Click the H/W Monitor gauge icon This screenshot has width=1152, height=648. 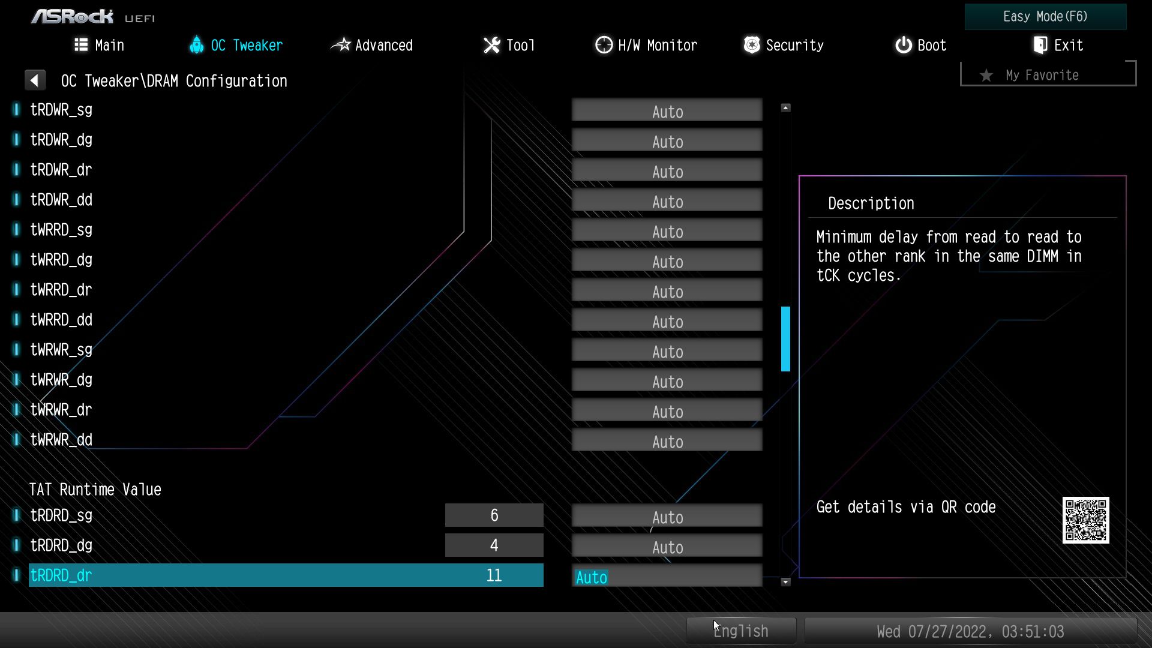point(604,45)
